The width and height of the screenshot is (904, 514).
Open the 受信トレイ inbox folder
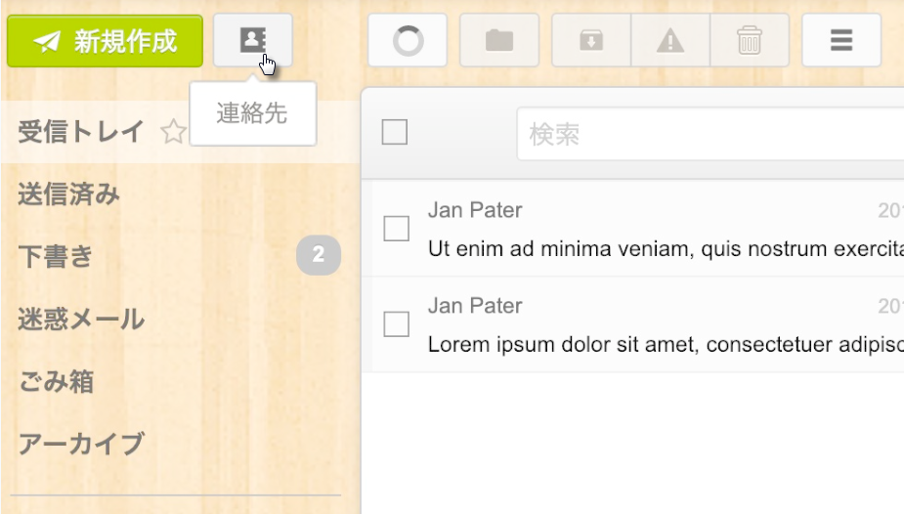pyautogui.click(x=81, y=131)
